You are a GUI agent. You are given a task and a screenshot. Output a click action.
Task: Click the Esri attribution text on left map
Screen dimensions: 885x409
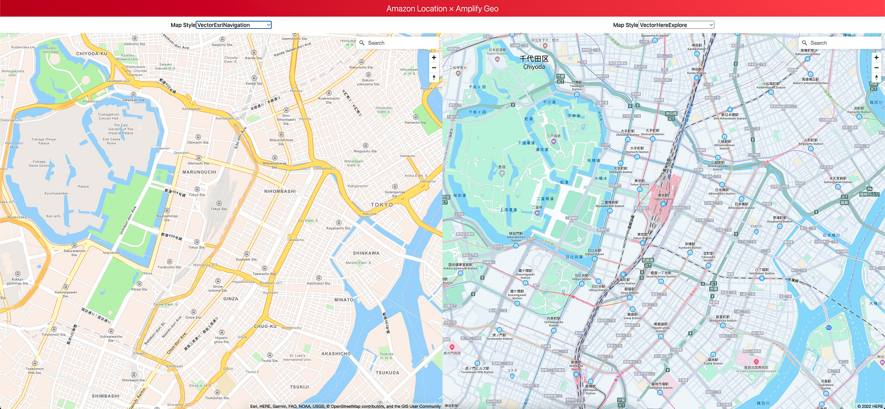(345, 406)
